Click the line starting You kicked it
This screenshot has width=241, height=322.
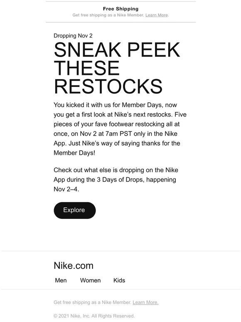(115, 105)
